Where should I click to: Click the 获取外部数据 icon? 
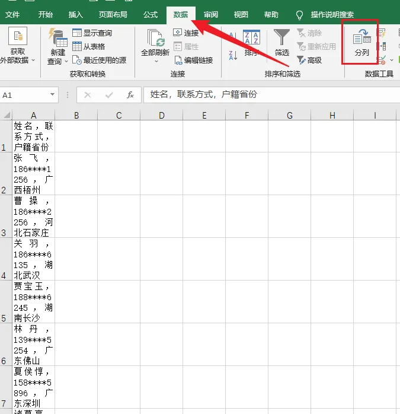(18, 36)
